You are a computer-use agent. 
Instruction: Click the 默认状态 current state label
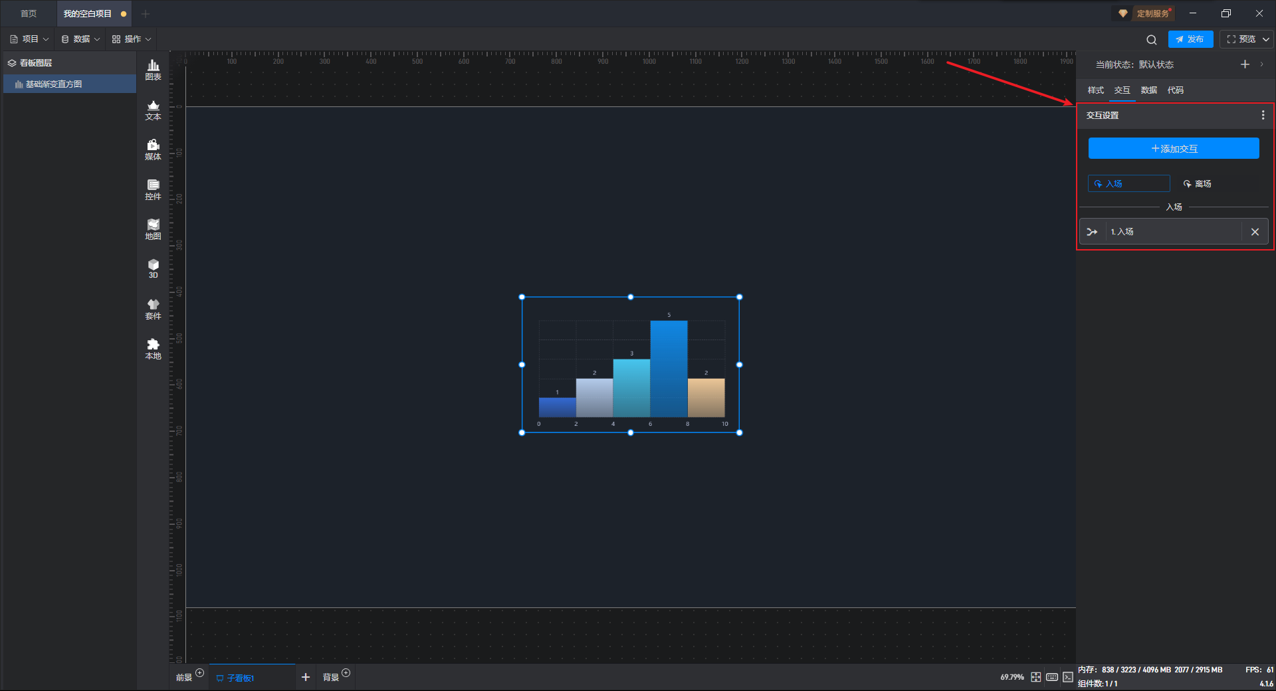click(1156, 64)
